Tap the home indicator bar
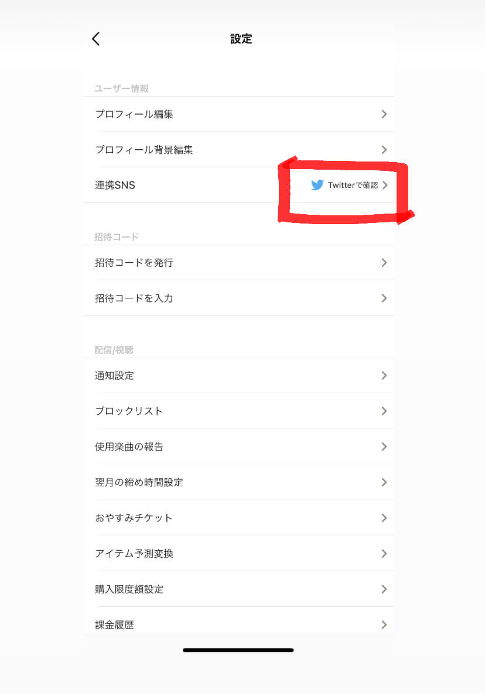The image size is (485, 694). click(238, 650)
